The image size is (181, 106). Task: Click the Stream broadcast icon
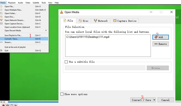coord(1,42)
